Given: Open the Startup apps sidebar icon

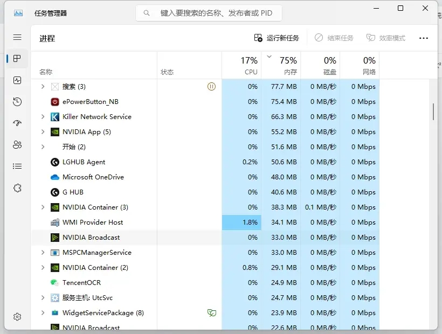Looking at the screenshot, I should 17,123.
